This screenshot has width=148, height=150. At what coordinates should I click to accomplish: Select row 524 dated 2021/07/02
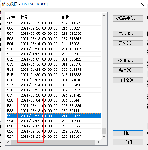(54, 121)
